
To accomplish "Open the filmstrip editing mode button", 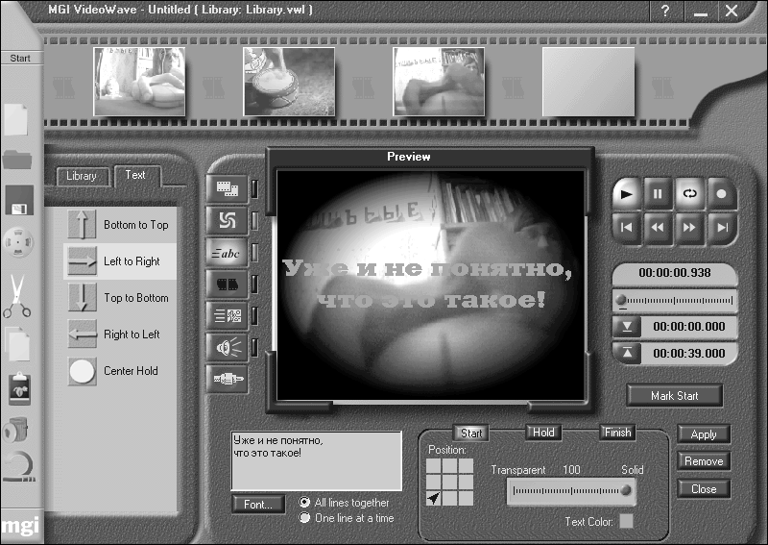I will point(227,188).
